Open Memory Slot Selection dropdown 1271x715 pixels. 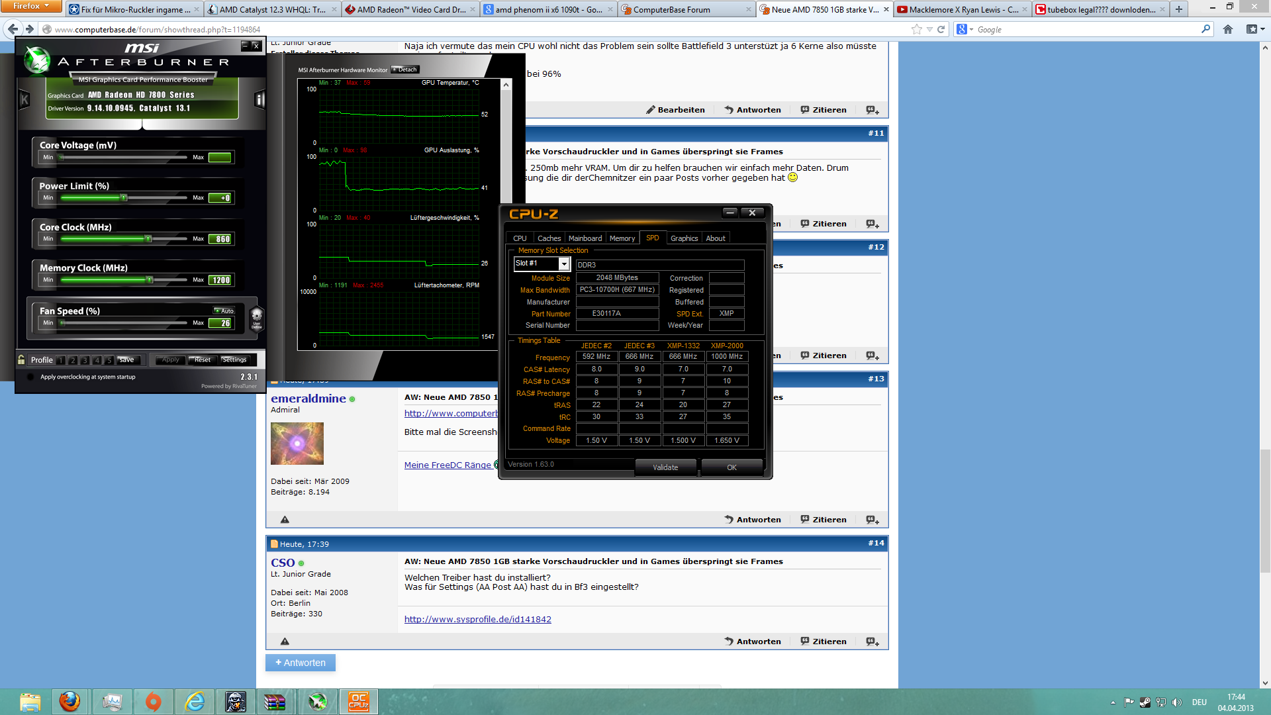point(564,264)
